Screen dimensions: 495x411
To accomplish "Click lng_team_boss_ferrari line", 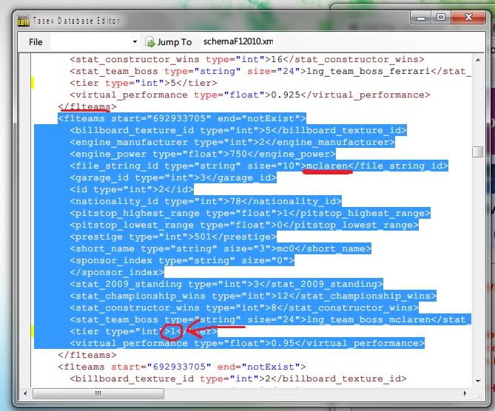I will coord(270,71).
